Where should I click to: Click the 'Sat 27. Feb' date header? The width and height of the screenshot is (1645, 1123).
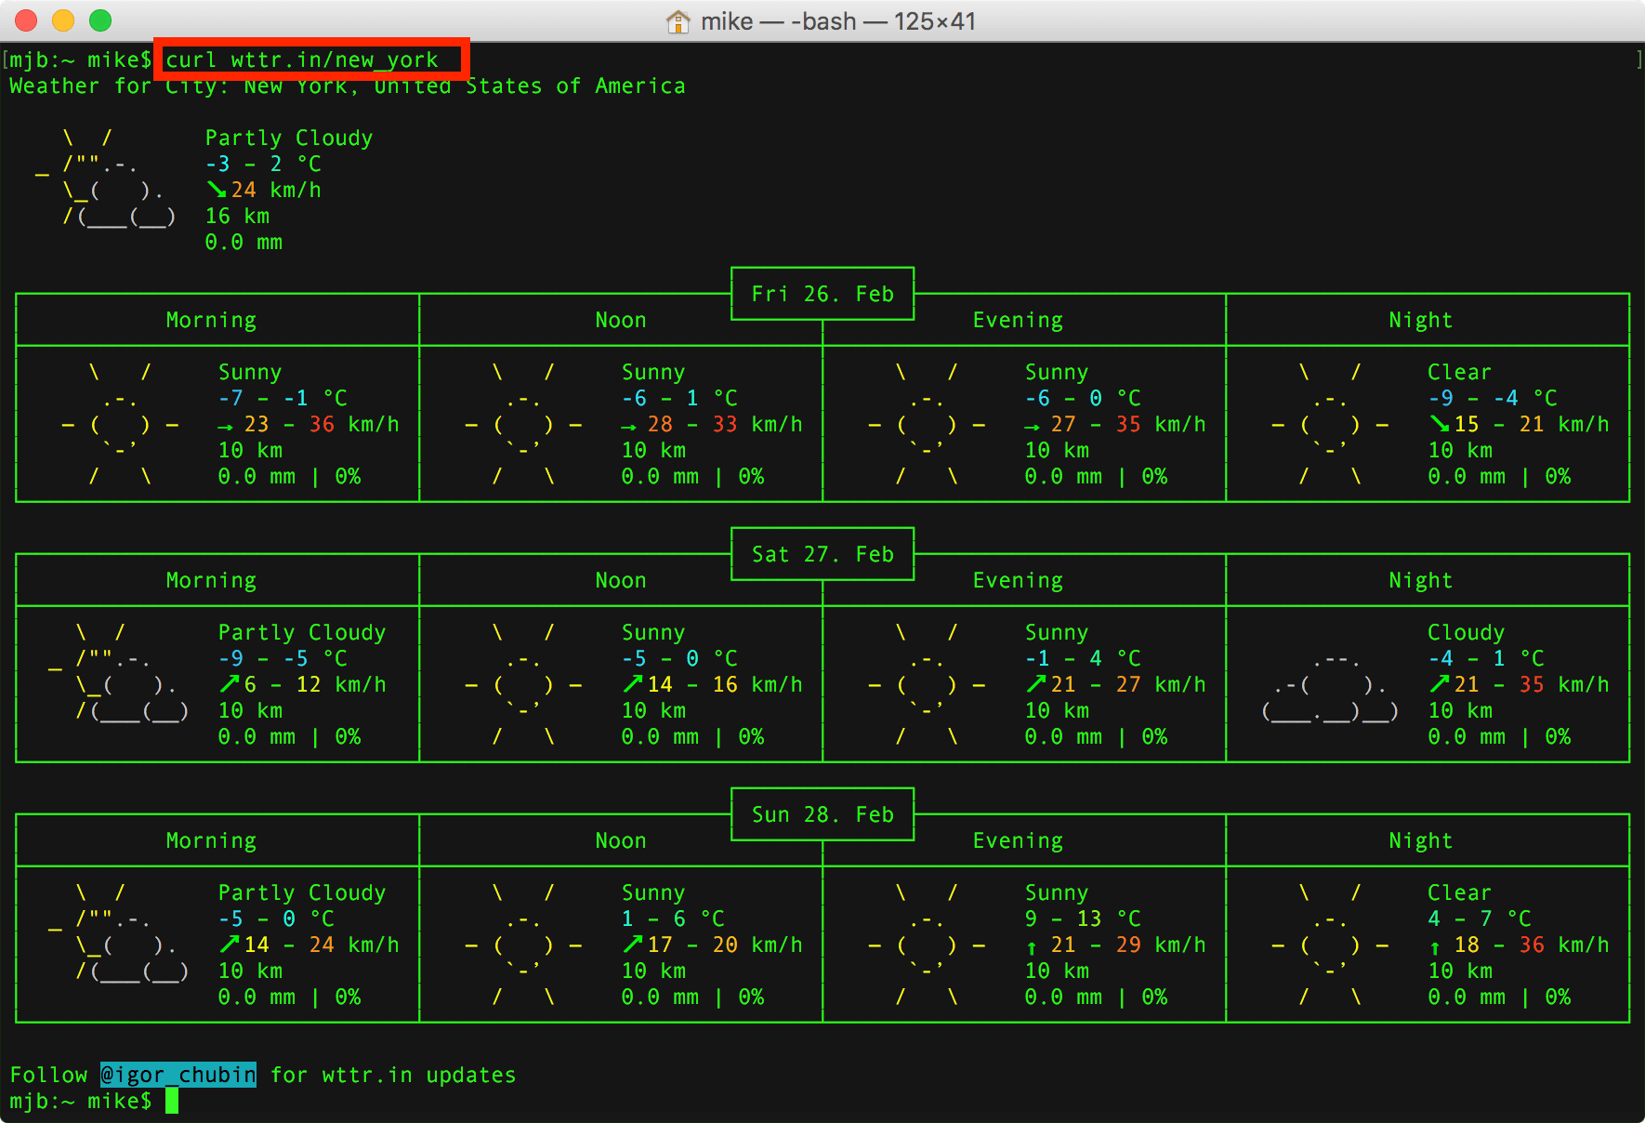tap(822, 555)
